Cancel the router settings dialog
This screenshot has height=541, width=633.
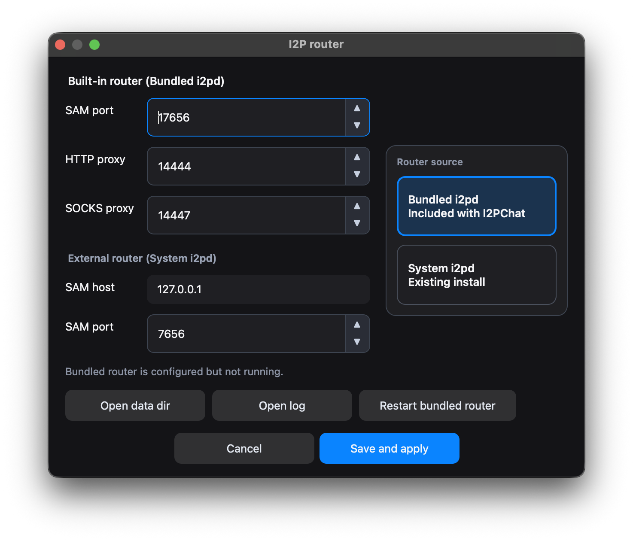coord(244,448)
